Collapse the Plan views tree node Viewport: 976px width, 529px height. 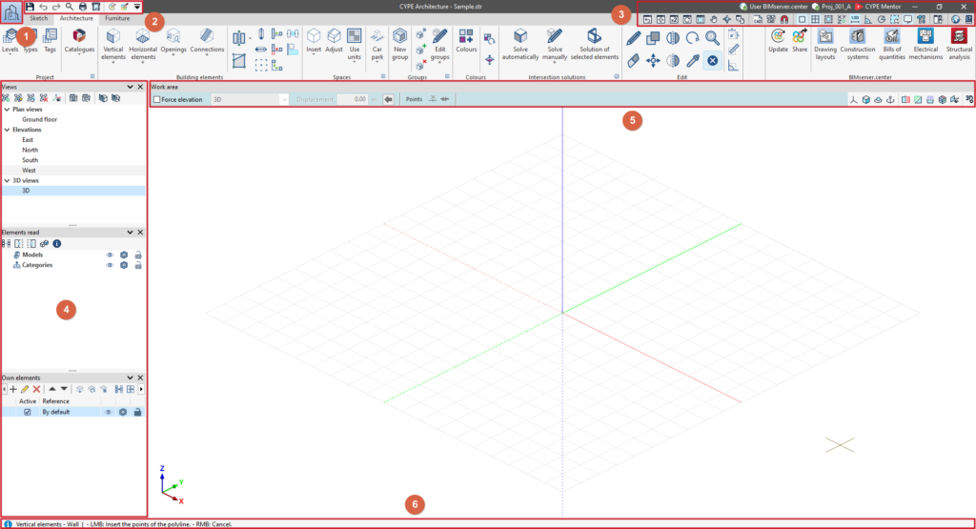7,110
